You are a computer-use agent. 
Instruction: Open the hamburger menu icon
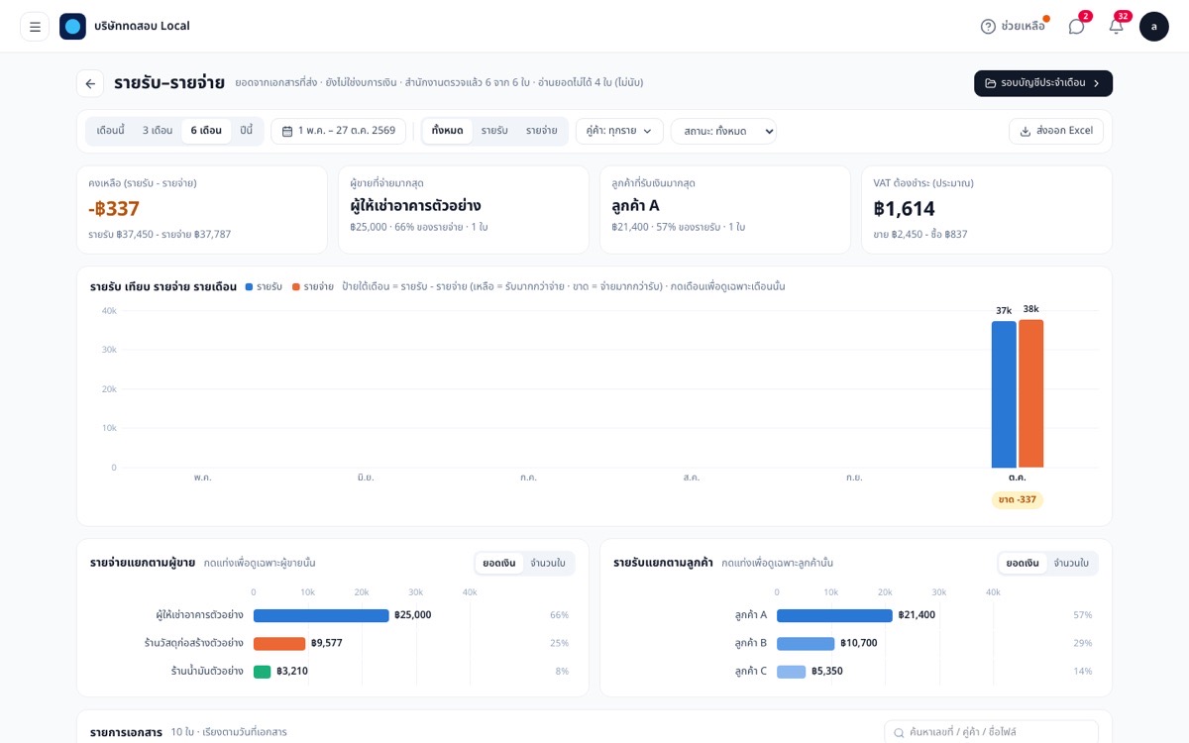click(x=35, y=27)
